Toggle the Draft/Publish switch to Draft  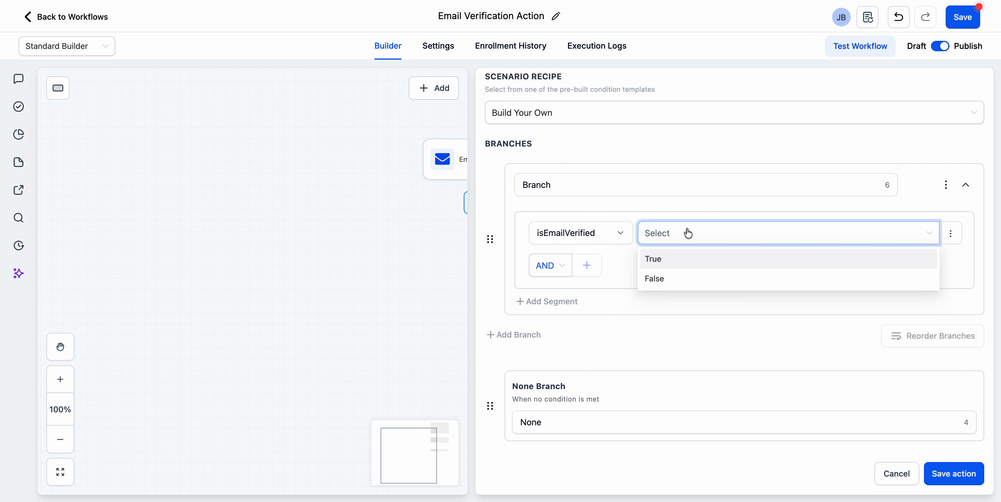[941, 46]
